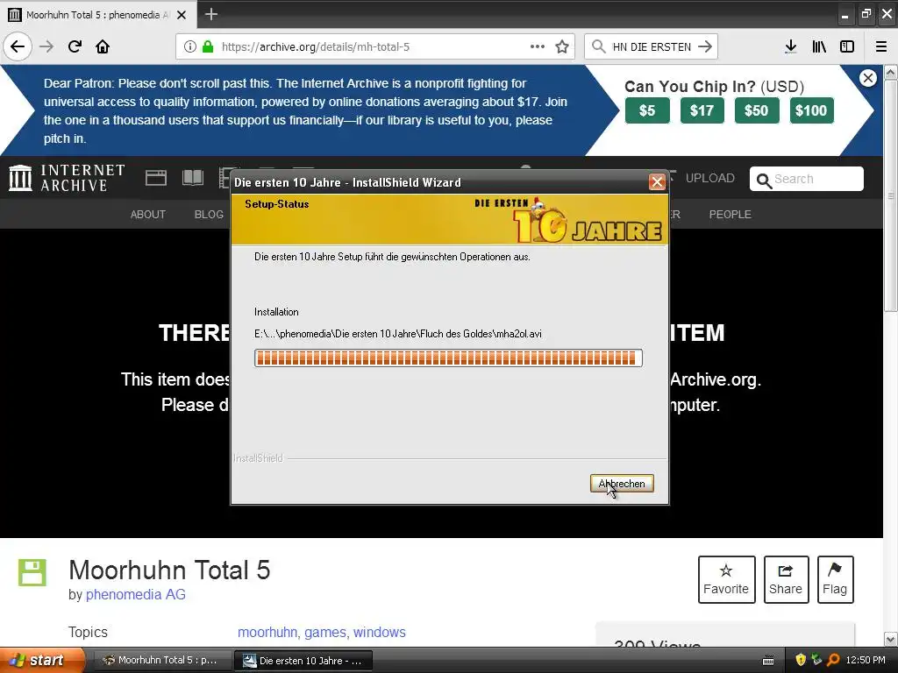Open the ABOUT menu item

coord(147,214)
